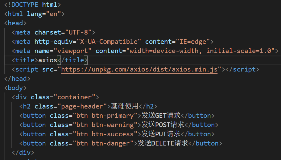
Task: Click the 发送GET请求 button text
Action: click(161, 116)
